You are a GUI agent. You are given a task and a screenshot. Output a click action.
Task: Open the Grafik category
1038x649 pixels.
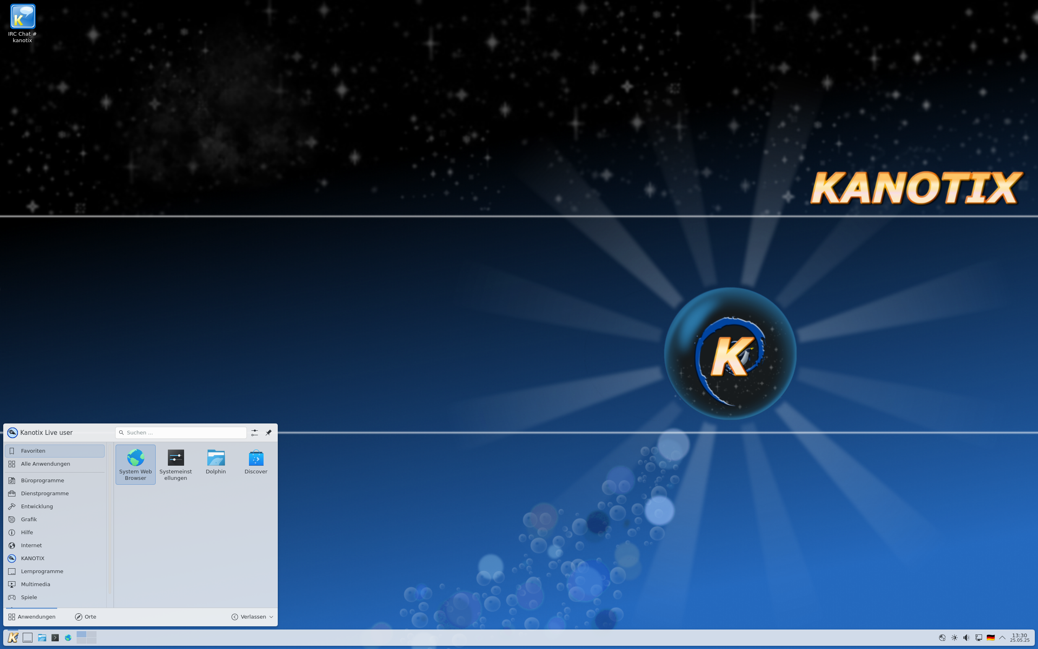click(x=54, y=519)
